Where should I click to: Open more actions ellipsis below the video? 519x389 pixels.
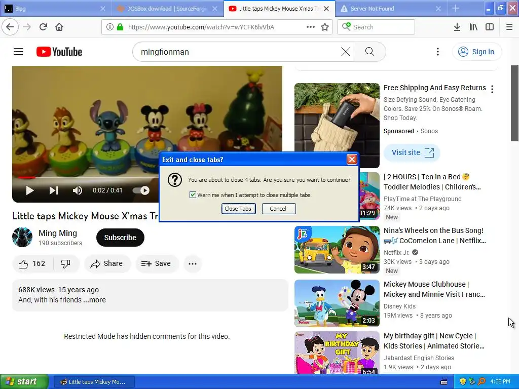[x=193, y=263]
